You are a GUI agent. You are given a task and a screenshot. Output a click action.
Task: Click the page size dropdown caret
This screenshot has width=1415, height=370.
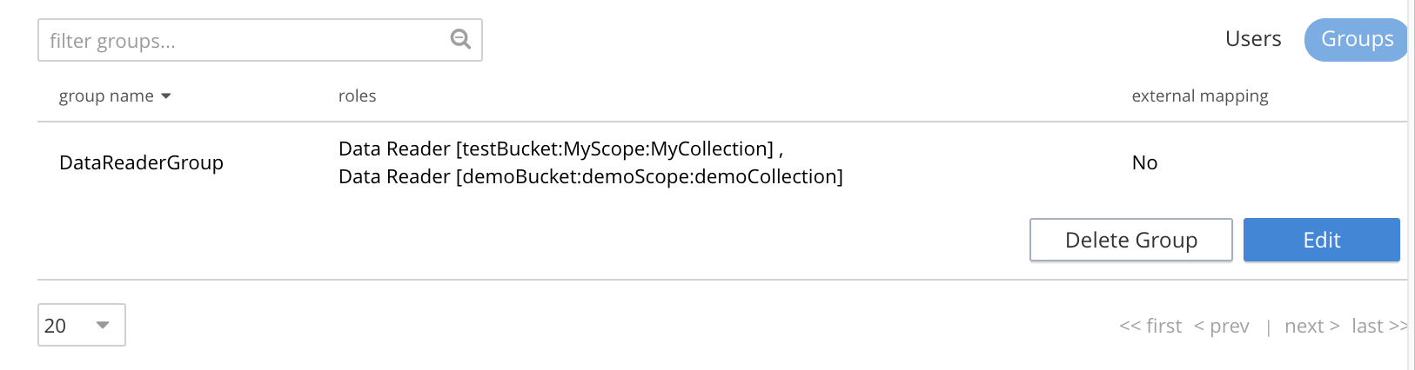tap(103, 325)
